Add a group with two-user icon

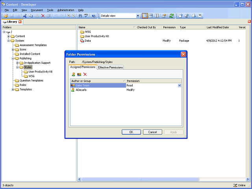click(79, 74)
